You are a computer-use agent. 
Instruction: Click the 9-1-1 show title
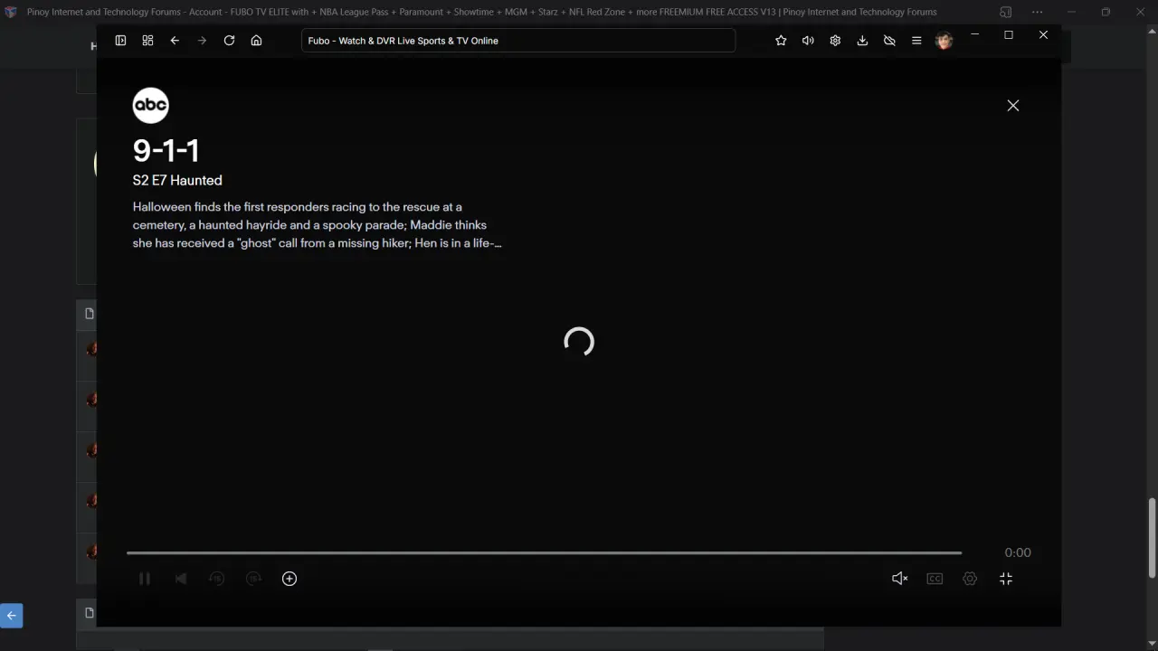coord(166,150)
